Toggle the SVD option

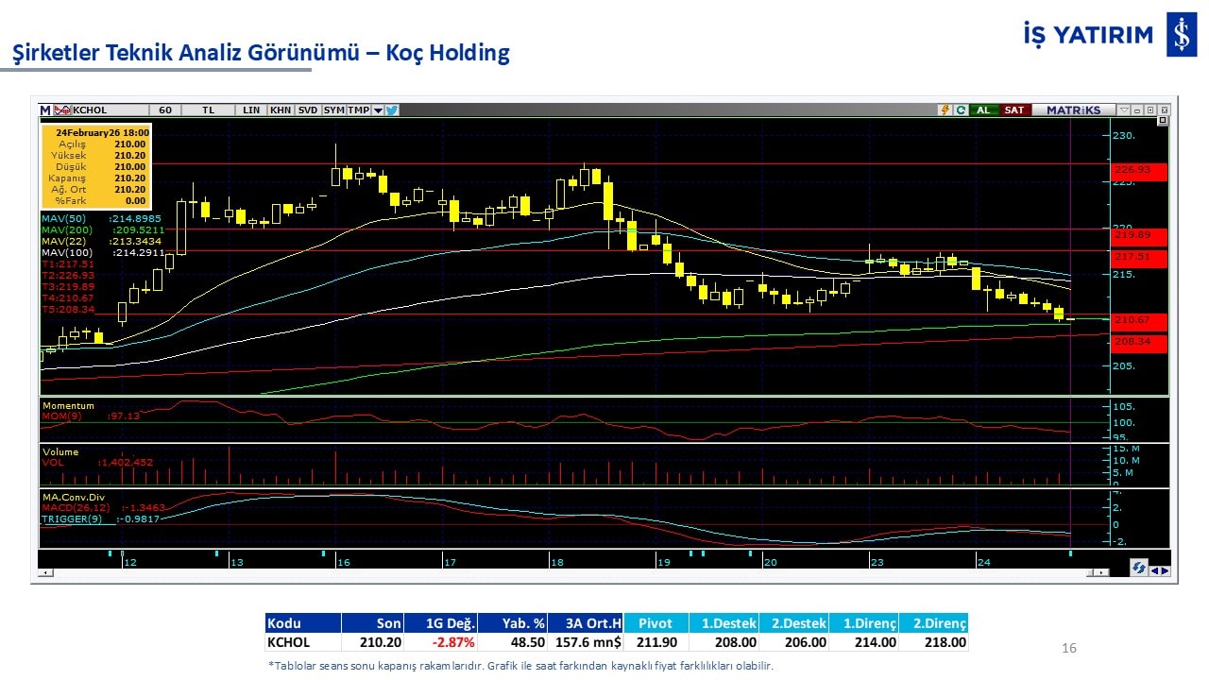pyautogui.click(x=308, y=110)
